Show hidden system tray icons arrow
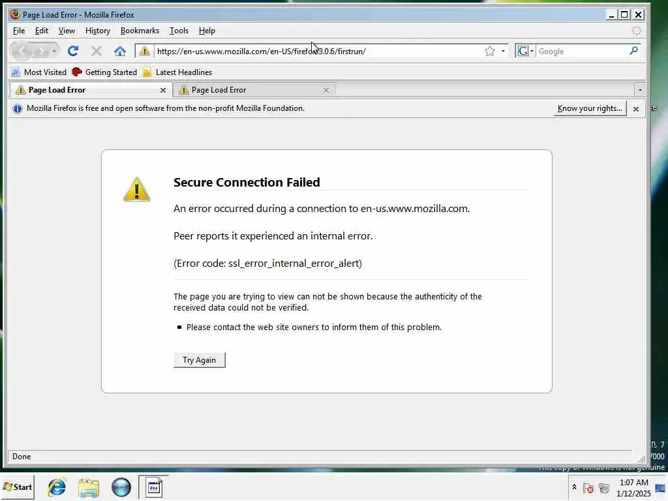Screen dimensions: 668x501 pos(574,487)
